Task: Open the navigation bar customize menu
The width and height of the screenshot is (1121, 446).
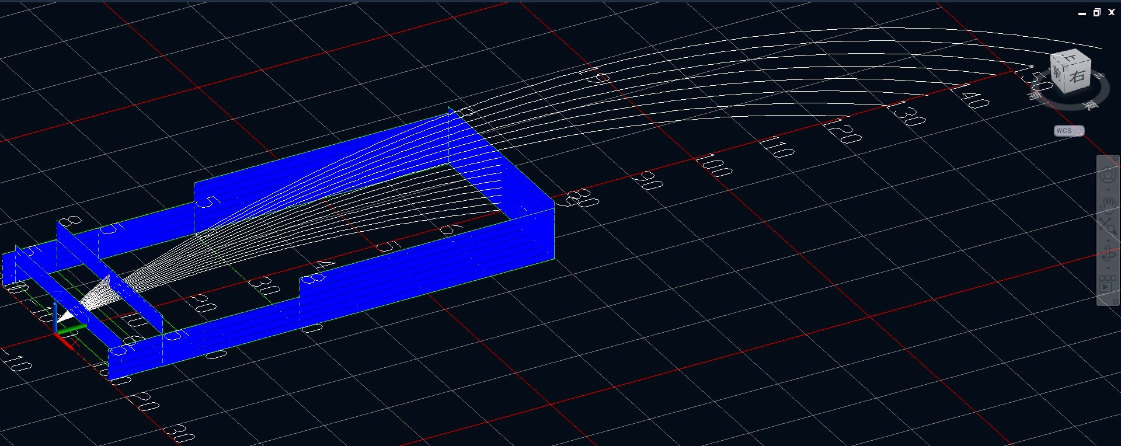Action: (x=1115, y=301)
